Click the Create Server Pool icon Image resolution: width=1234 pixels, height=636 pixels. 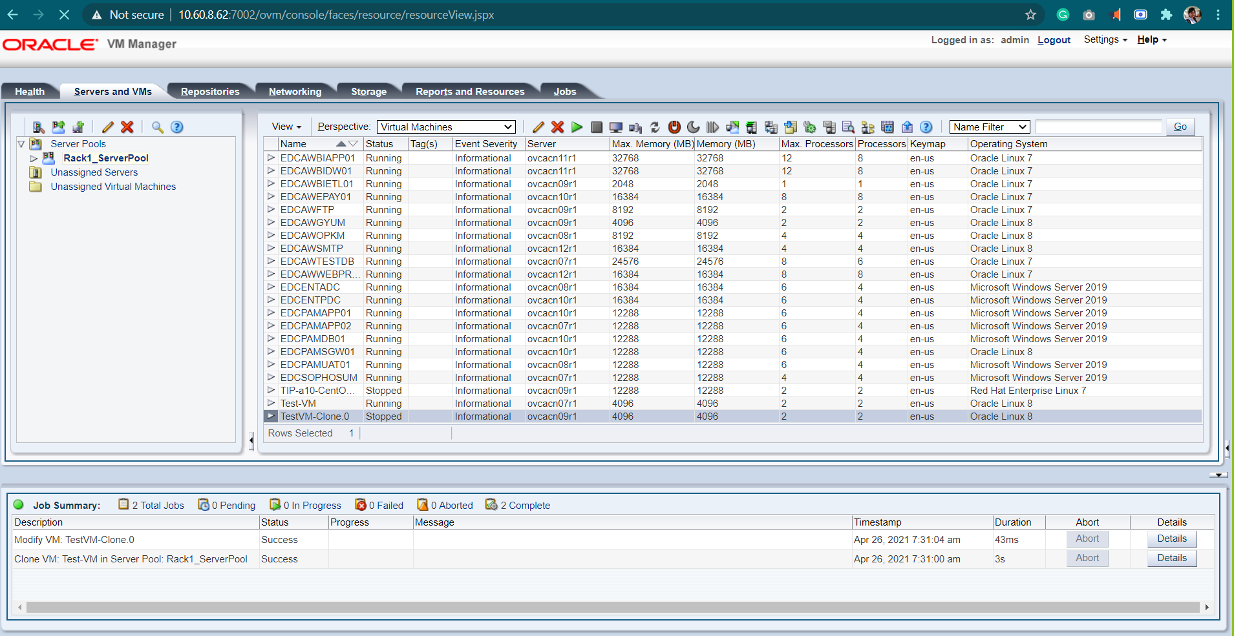[59, 127]
